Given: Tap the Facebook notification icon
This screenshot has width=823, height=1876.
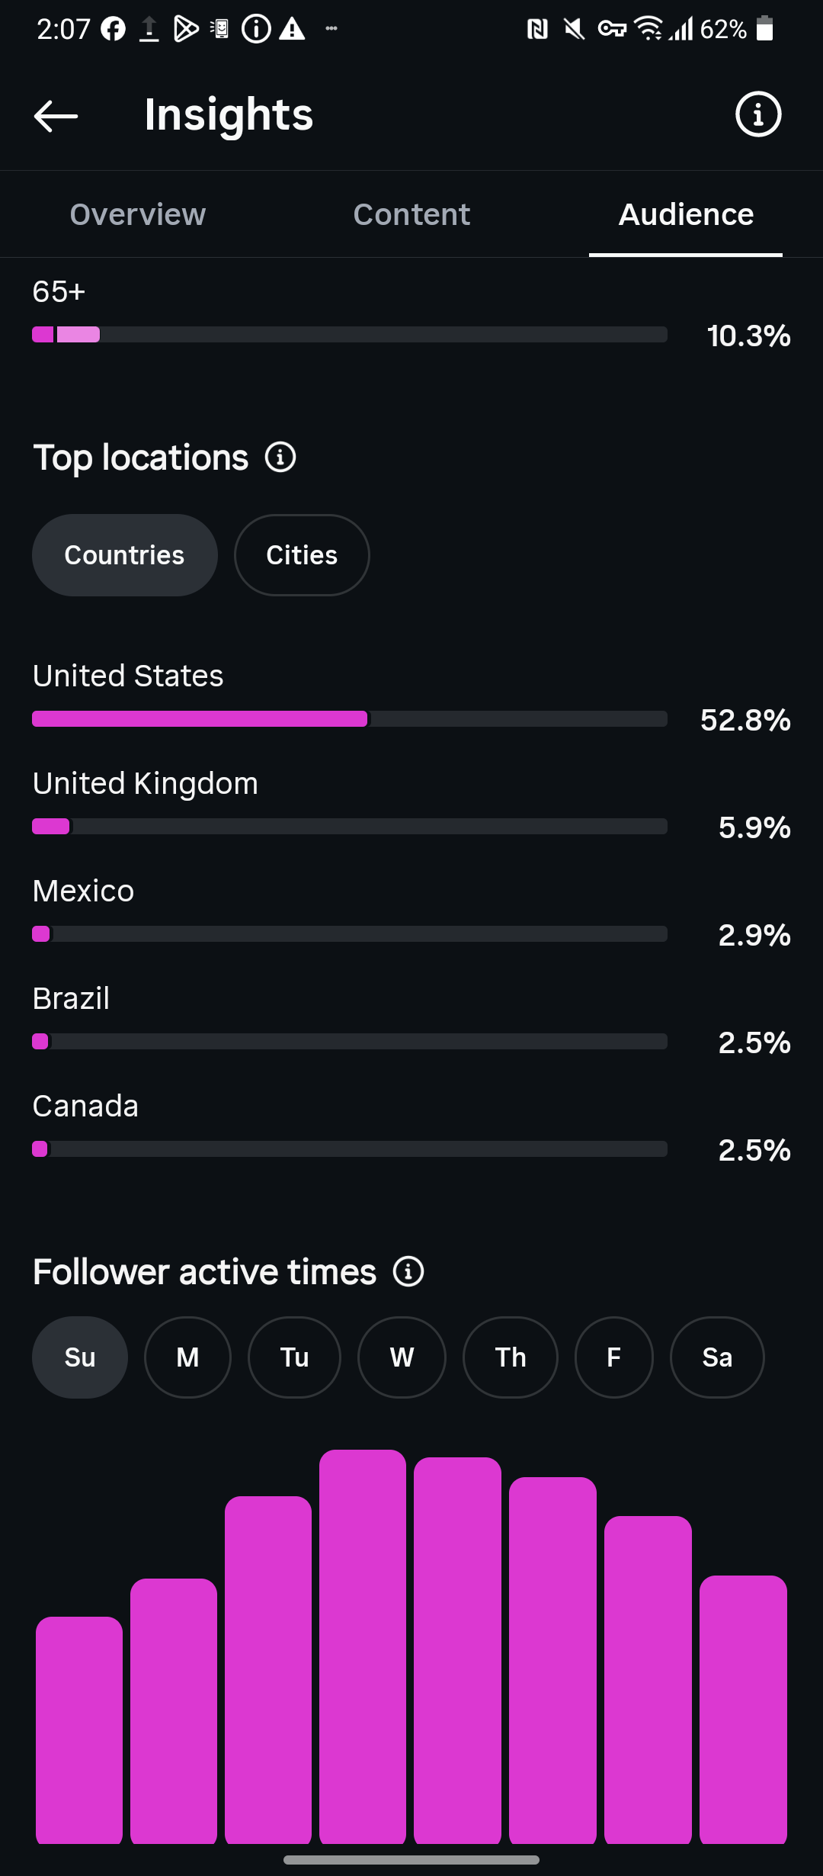Looking at the screenshot, I should pyautogui.click(x=114, y=29).
